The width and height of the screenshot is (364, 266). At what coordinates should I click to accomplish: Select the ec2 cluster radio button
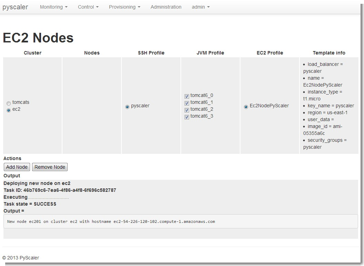pyautogui.click(x=9, y=110)
